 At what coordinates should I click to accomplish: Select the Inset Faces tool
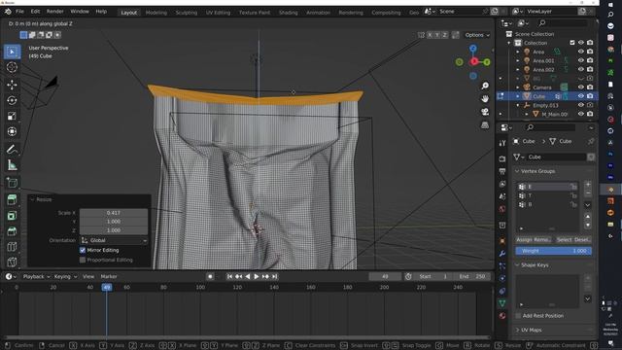(x=12, y=216)
